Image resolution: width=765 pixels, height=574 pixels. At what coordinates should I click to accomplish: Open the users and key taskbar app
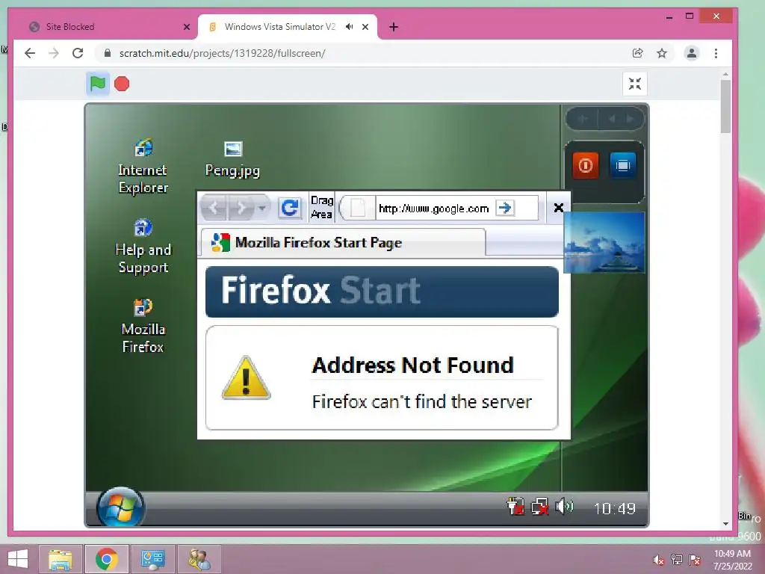[199, 559]
